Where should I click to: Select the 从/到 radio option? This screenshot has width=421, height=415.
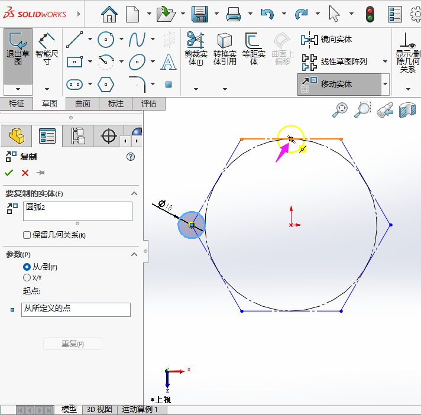click(x=27, y=267)
